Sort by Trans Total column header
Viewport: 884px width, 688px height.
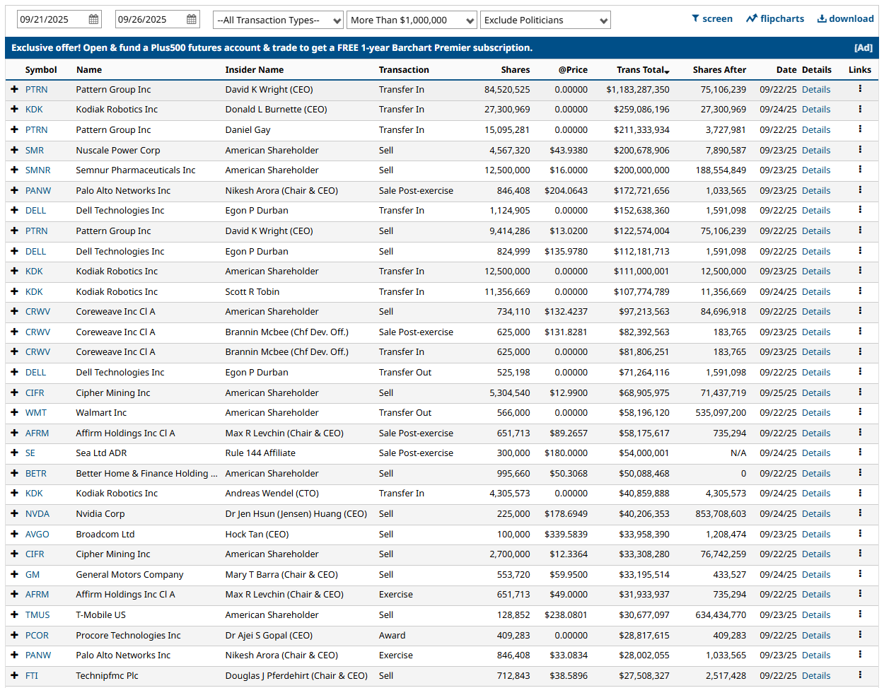pyautogui.click(x=642, y=69)
